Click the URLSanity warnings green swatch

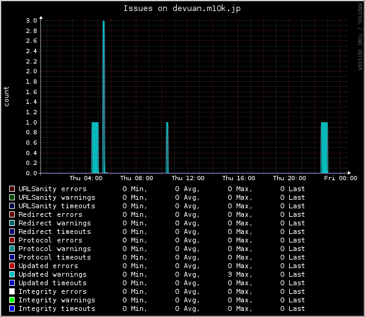click(12, 197)
